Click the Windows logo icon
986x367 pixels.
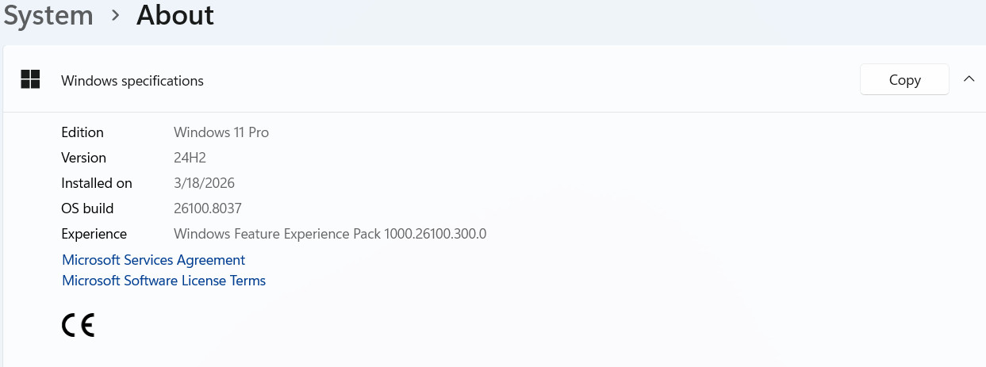click(x=30, y=79)
